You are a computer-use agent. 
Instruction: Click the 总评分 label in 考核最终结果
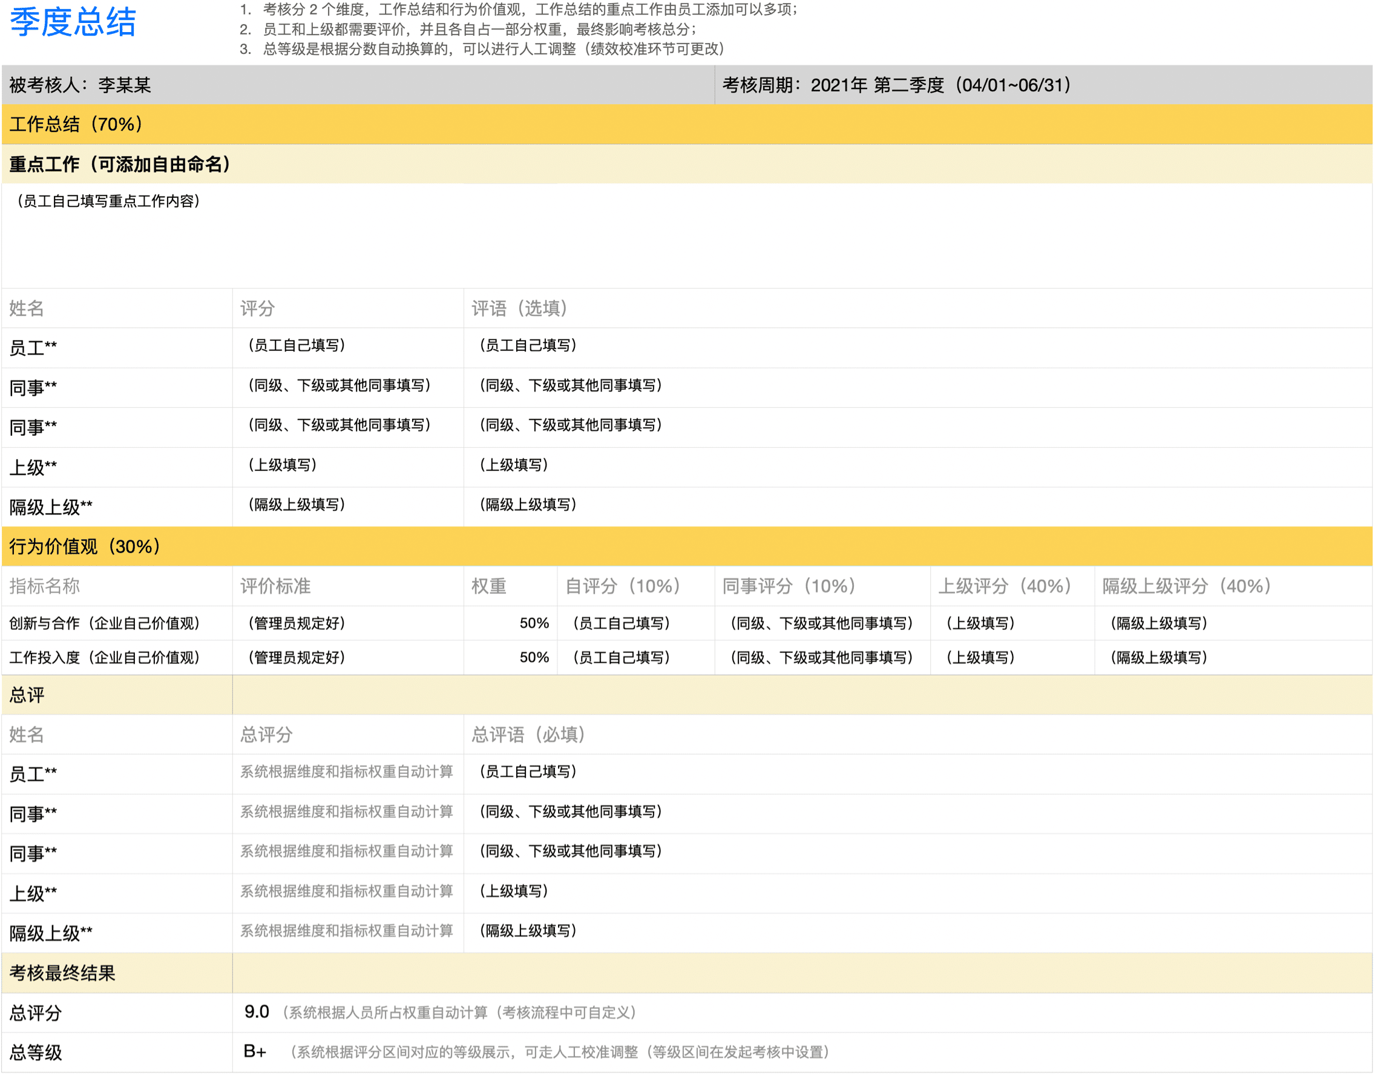click(x=117, y=1012)
